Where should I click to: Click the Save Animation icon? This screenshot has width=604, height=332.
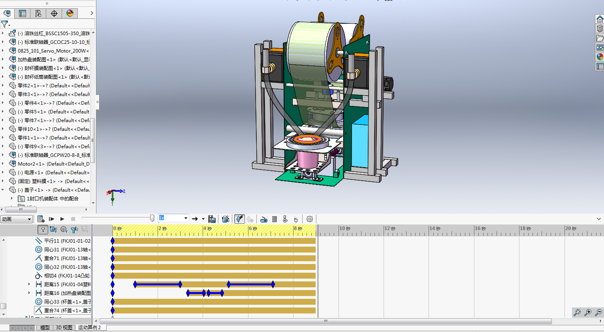[x=212, y=219]
